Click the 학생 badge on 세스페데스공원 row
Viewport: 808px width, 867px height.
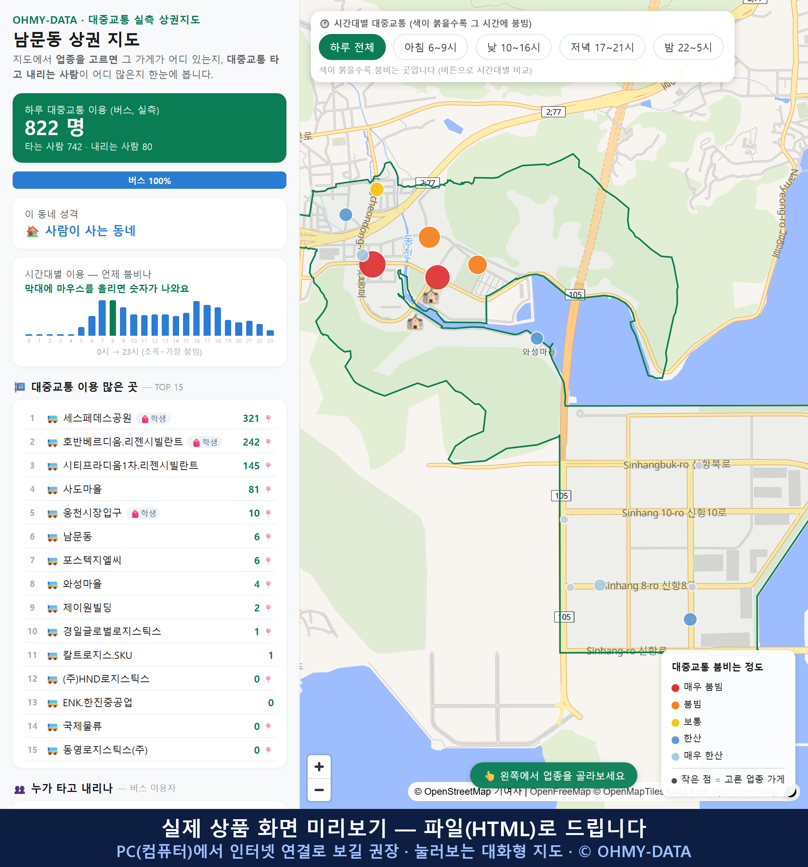[153, 419]
